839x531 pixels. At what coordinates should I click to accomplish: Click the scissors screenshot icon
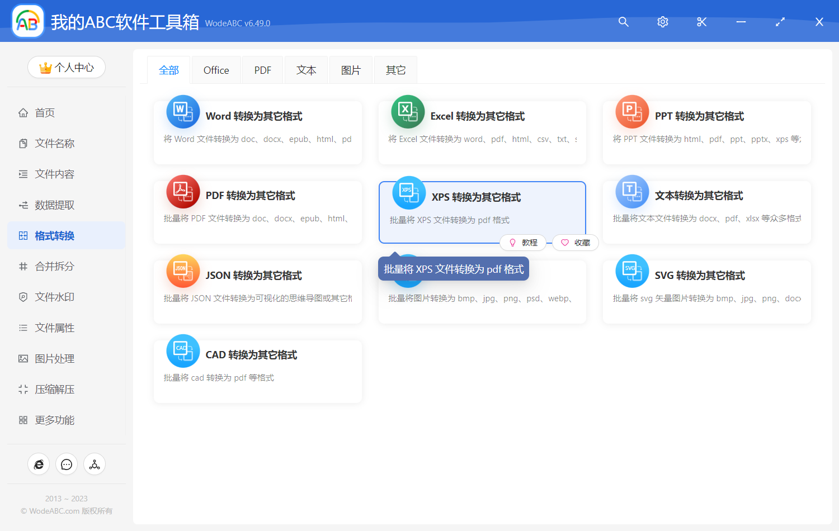click(701, 22)
